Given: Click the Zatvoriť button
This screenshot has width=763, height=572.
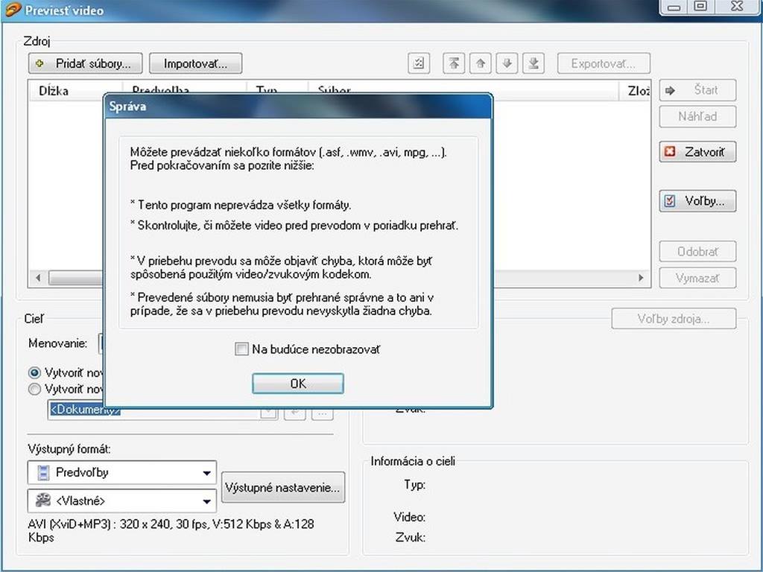Looking at the screenshot, I should (697, 152).
